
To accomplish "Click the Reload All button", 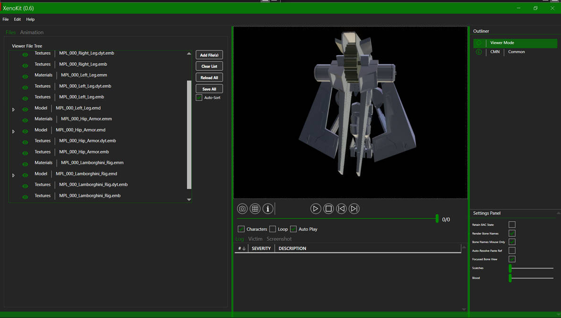I will coord(209,77).
